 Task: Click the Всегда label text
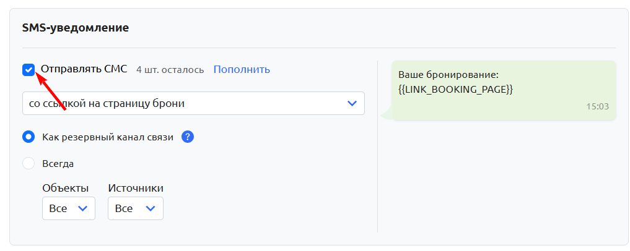click(x=58, y=164)
